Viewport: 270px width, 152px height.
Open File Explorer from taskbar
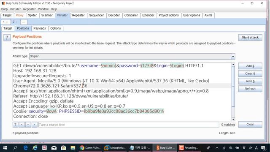pos(73,148)
